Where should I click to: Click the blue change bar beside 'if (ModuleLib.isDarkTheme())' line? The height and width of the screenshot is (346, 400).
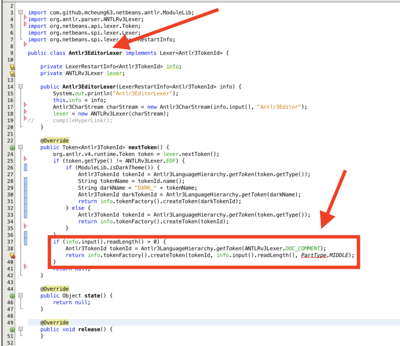coord(26,167)
